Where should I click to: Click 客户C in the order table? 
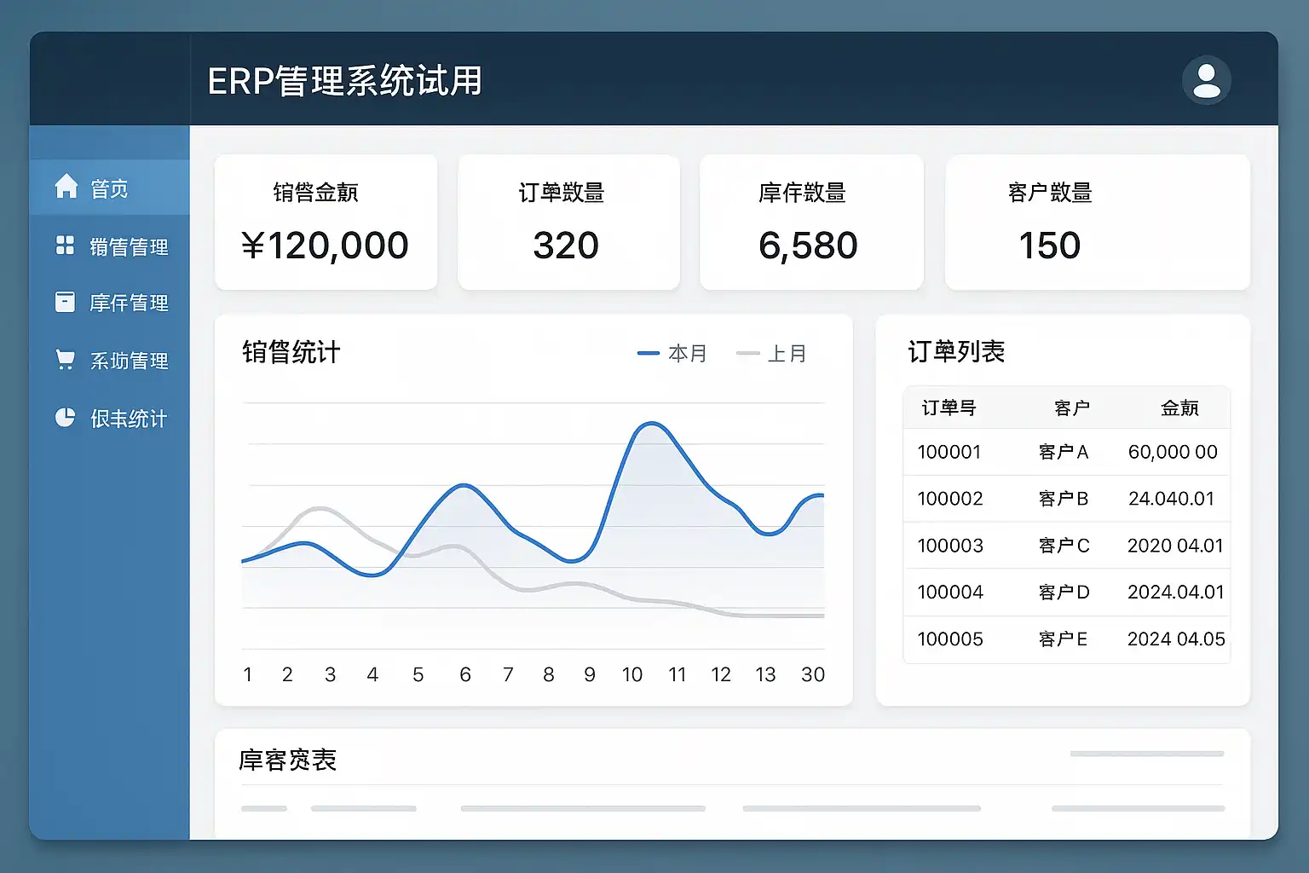[1064, 546]
